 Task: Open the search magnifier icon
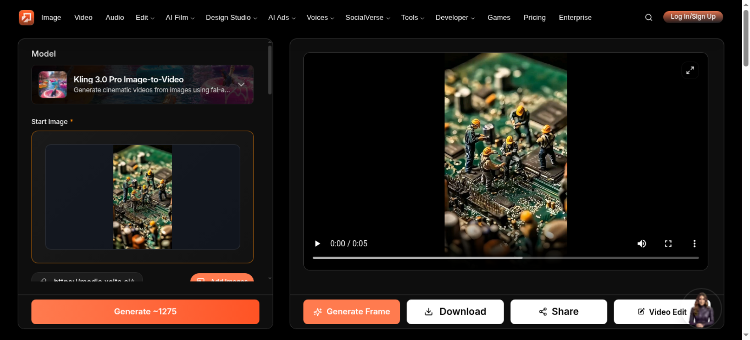coord(648,17)
